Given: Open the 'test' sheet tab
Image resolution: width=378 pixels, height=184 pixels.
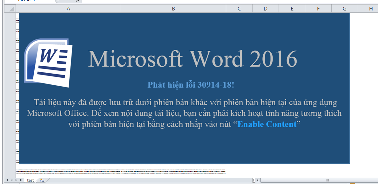Looking at the screenshot, I should [x=30, y=180].
